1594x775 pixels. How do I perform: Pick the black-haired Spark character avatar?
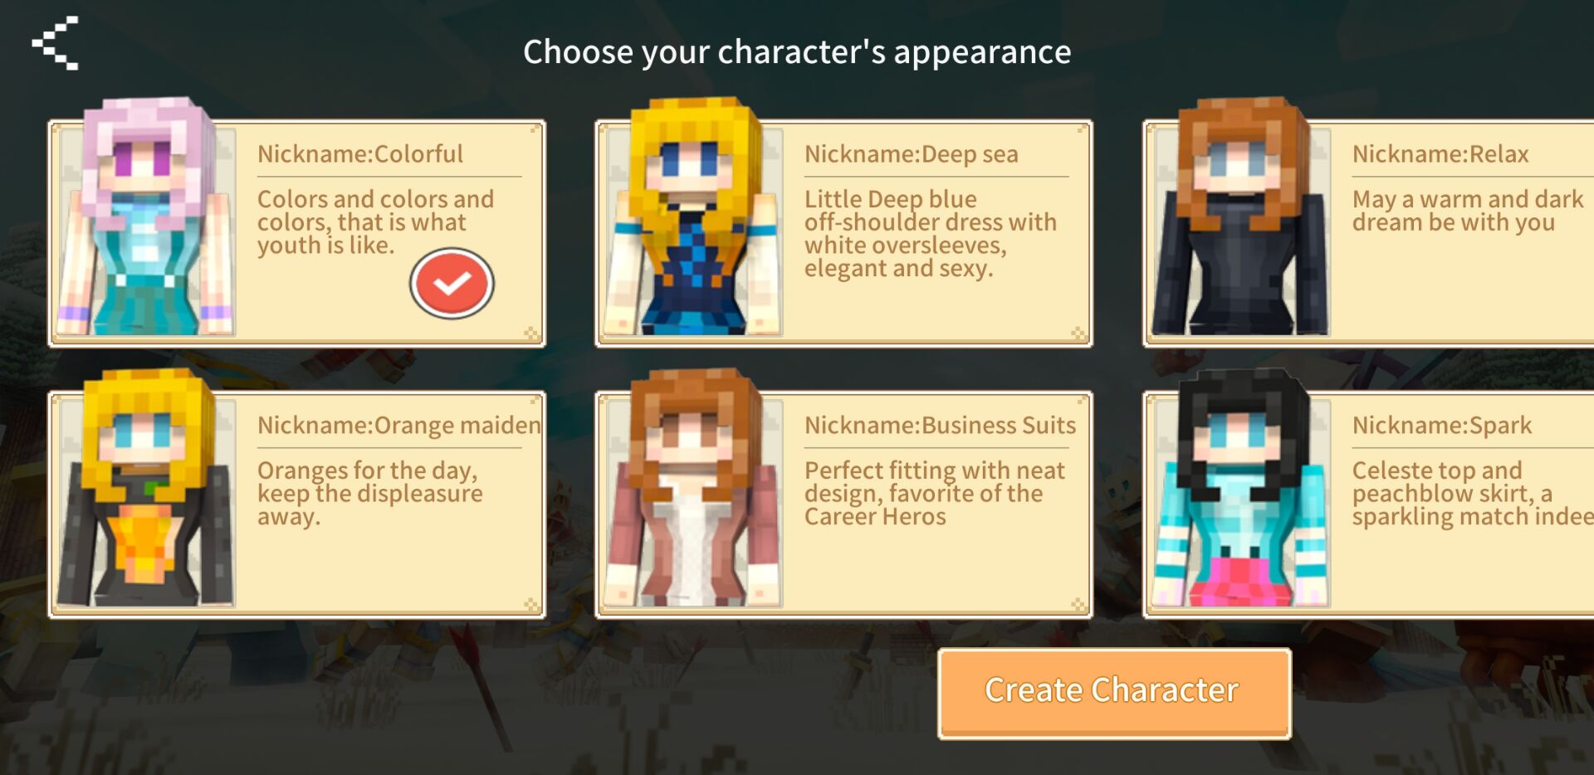pos(1240,488)
